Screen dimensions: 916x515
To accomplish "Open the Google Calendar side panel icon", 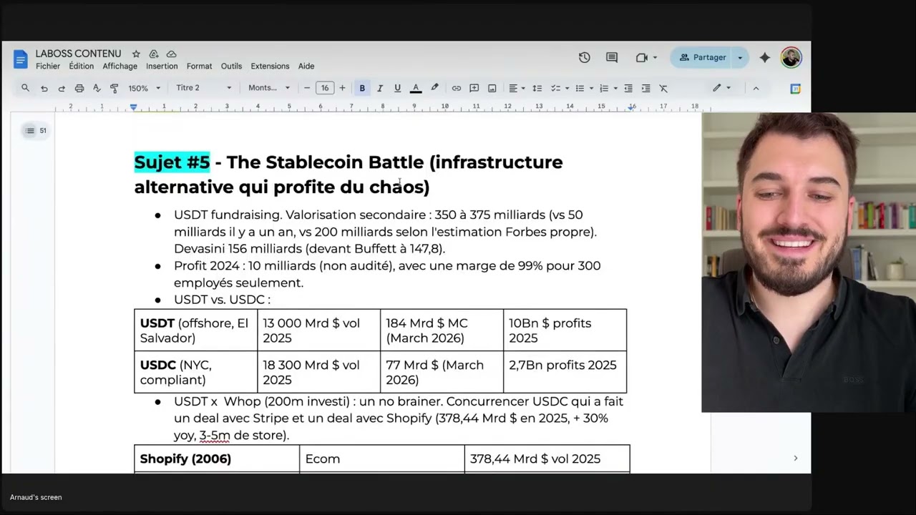I will click(x=795, y=89).
